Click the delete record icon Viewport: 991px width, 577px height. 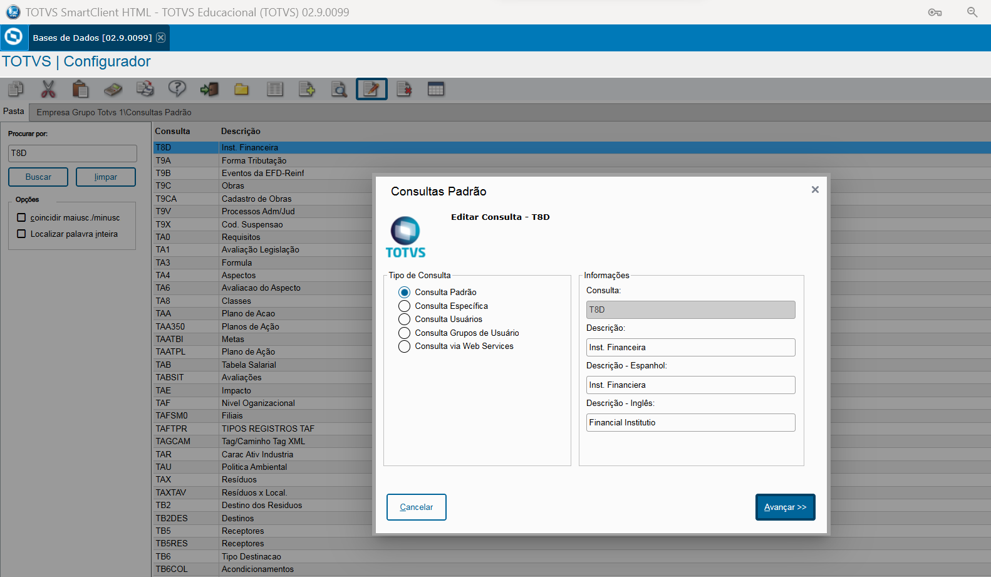(404, 89)
